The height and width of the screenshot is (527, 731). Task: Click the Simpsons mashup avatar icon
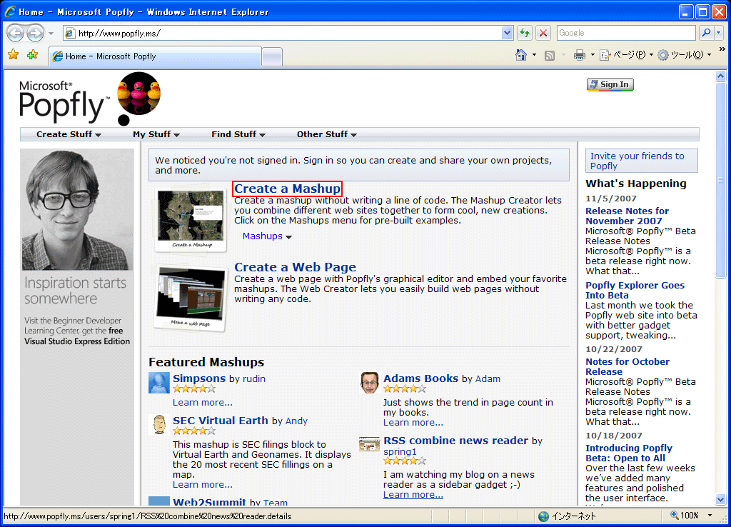(159, 383)
